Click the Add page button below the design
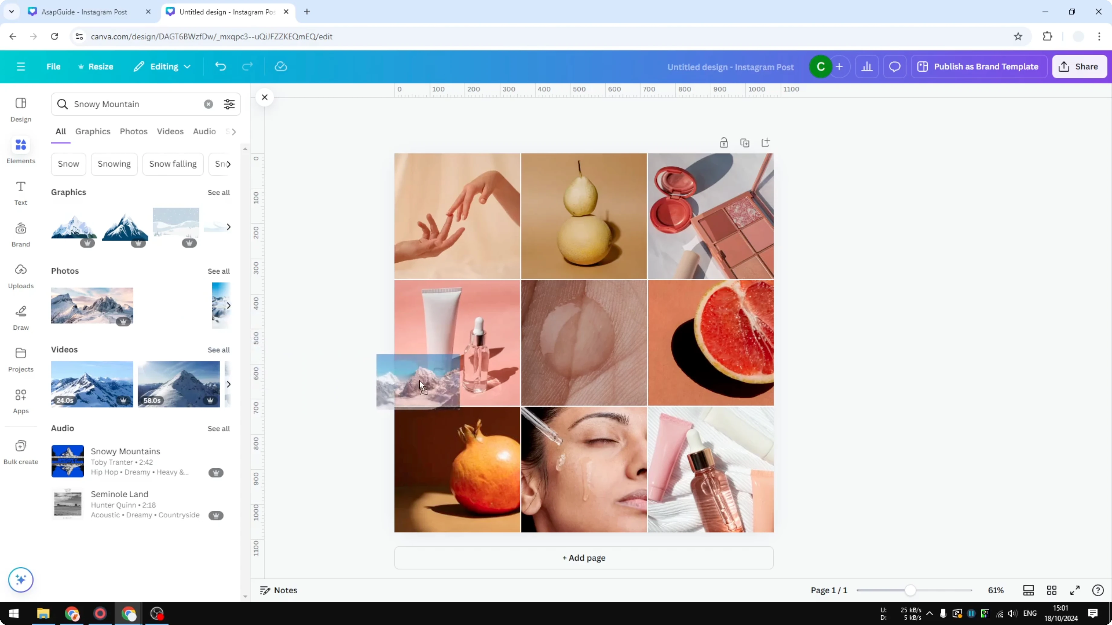This screenshot has width=1112, height=625. (583, 558)
